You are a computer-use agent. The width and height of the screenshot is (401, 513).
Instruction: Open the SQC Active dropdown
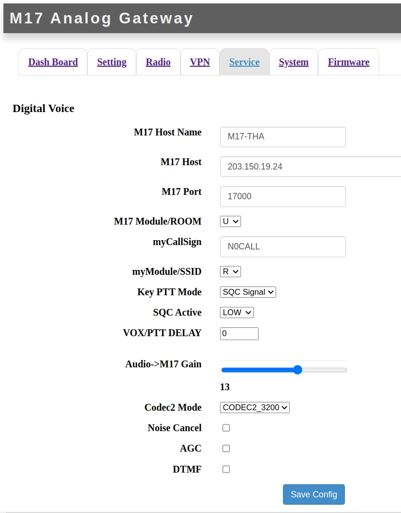(x=237, y=313)
